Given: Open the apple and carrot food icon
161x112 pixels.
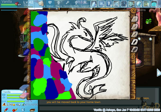Looking at the screenshot, I should 15,110.
